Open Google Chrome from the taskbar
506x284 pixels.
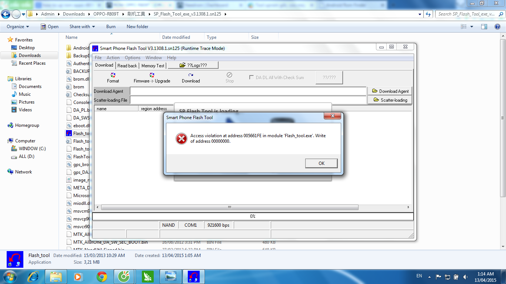pos(102,276)
